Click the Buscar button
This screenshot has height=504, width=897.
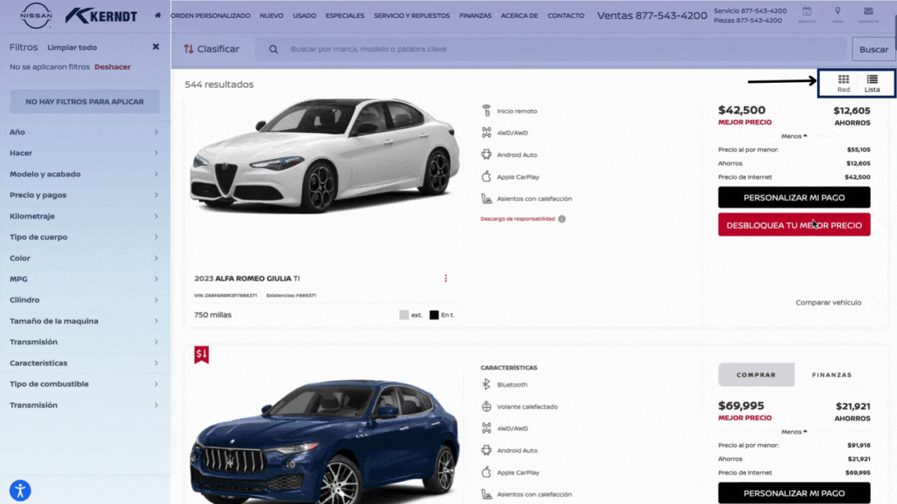(x=873, y=49)
